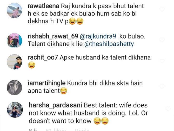The width and height of the screenshot is (174, 131).
Task: Select the harsha_pardasani username
Action: (55, 105)
